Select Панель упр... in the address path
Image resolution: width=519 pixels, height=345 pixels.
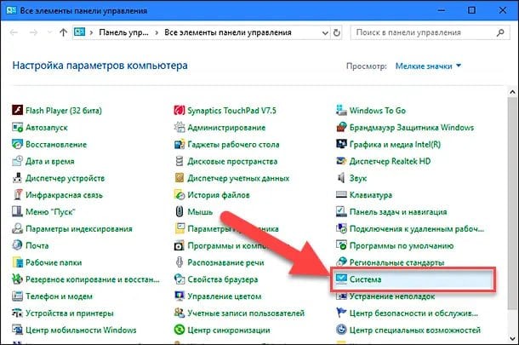coord(123,32)
